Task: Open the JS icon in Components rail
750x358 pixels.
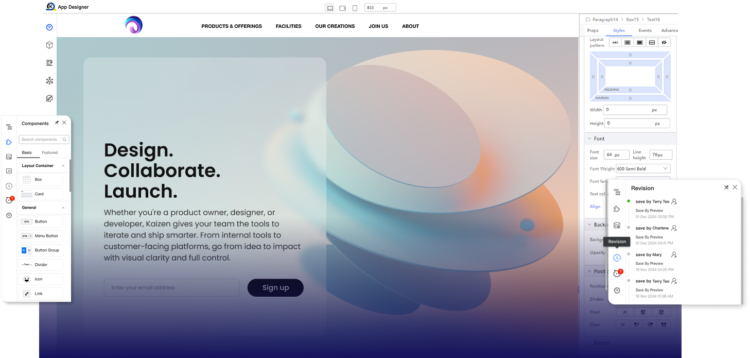Action: (9, 171)
